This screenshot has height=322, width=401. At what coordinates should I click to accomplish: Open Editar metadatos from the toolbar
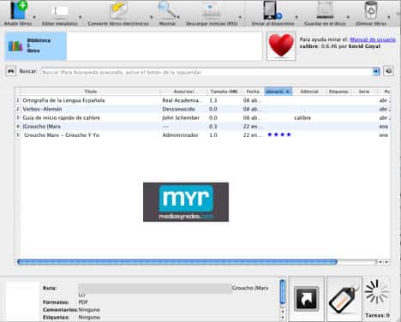coord(60,11)
